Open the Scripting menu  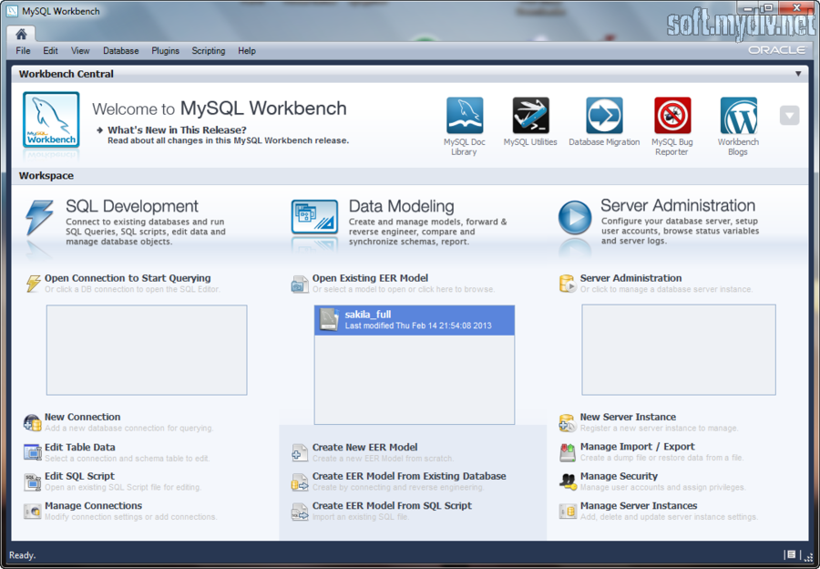[x=208, y=51]
